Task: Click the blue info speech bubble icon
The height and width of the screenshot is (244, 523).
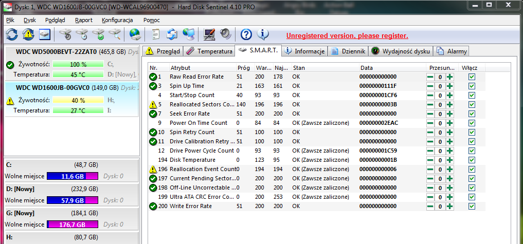Action: click(x=263, y=34)
